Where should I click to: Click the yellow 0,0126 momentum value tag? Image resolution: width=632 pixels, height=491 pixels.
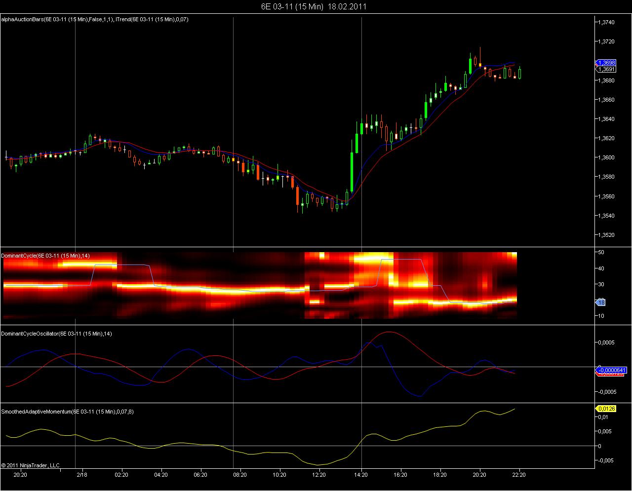[606, 409]
